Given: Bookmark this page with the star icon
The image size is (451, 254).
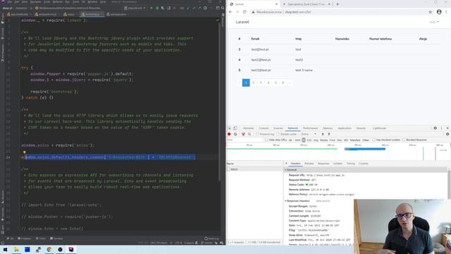Looking at the screenshot, I should coord(431,12).
